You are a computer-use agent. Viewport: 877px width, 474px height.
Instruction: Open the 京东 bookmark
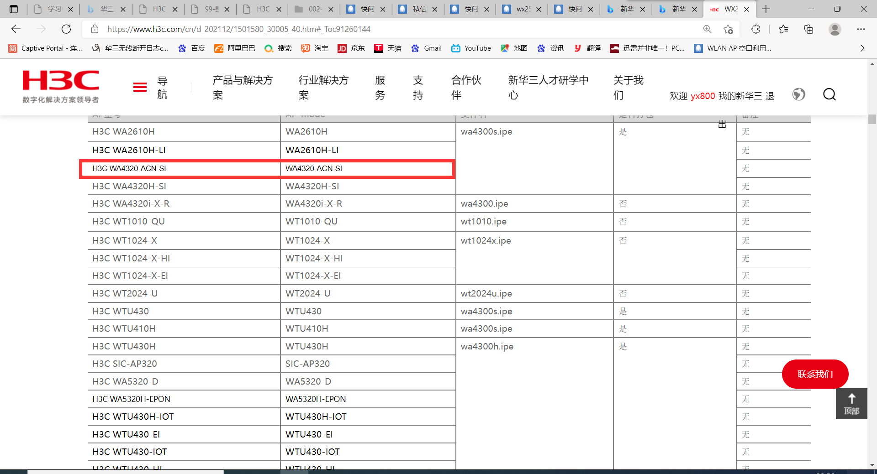[351, 48]
